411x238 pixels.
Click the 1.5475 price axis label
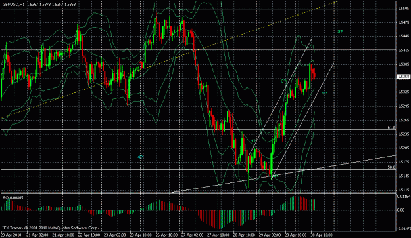403,22
